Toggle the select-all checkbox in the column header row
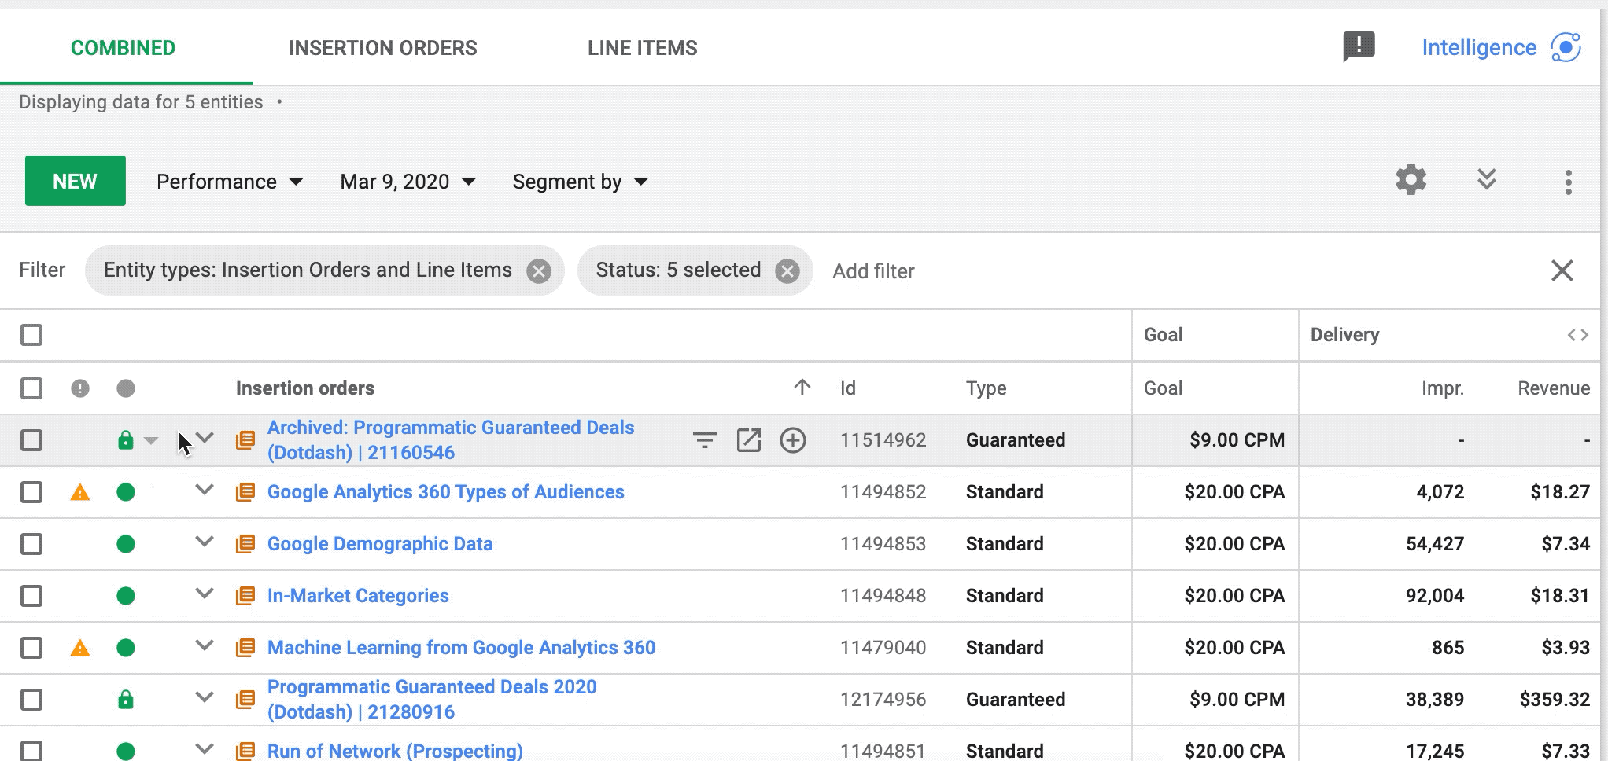 click(x=31, y=388)
